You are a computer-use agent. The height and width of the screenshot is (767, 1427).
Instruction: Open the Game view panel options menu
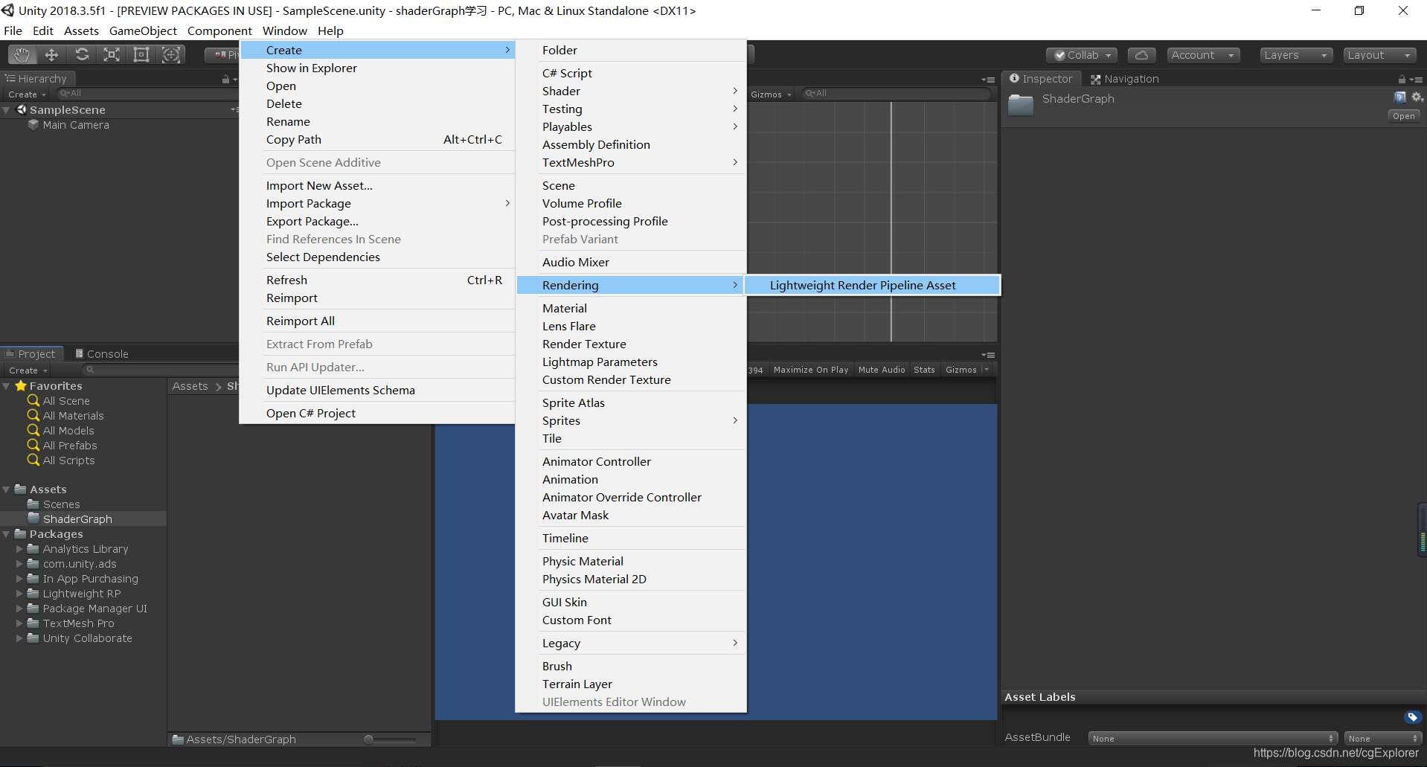point(988,355)
